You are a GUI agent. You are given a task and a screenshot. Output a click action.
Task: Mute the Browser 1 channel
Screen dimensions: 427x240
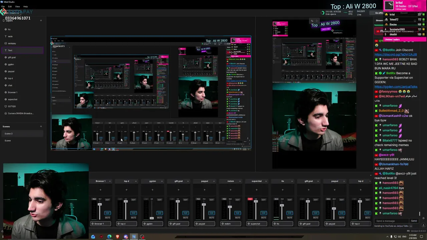[x=107, y=218]
